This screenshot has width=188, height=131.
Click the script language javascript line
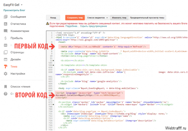[89, 93]
